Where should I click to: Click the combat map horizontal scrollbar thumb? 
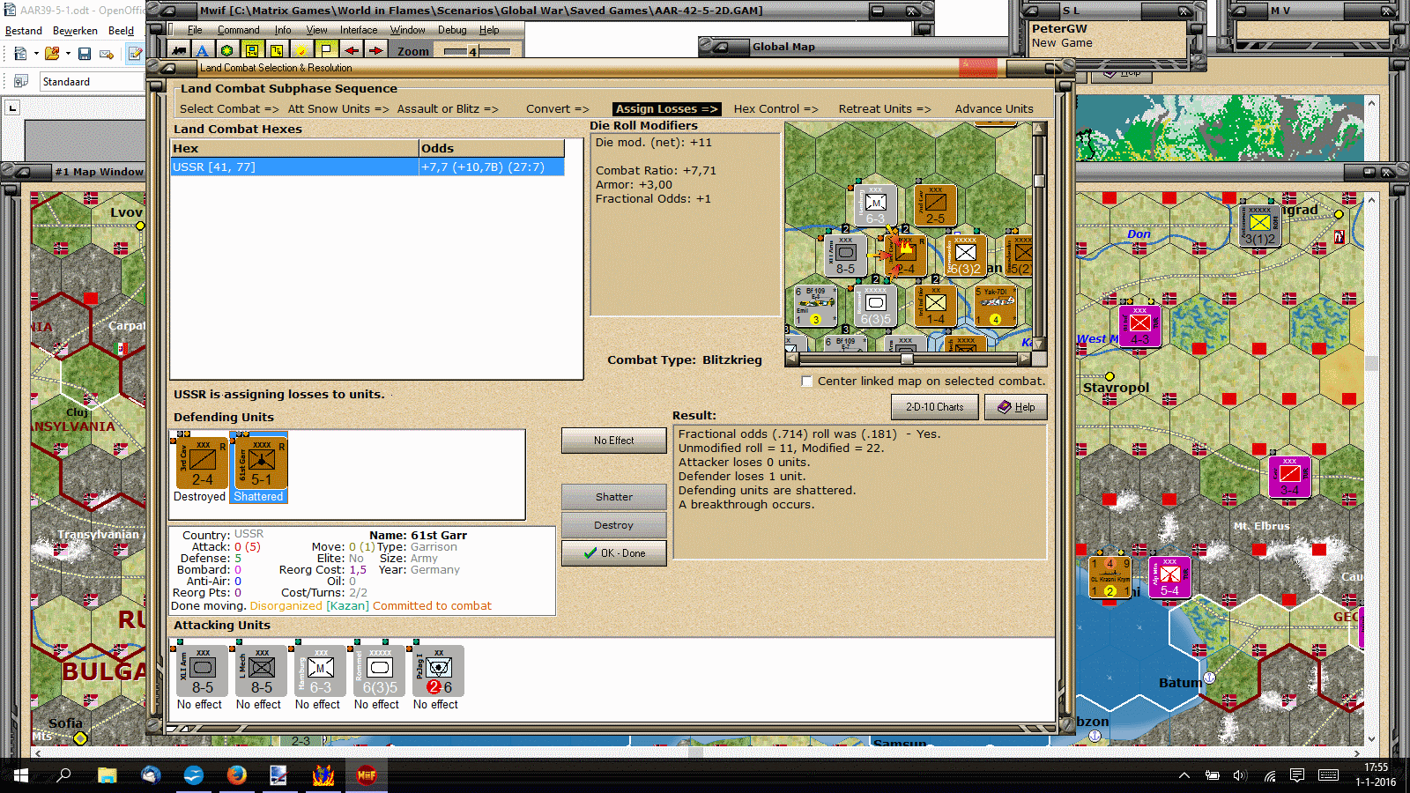(907, 359)
